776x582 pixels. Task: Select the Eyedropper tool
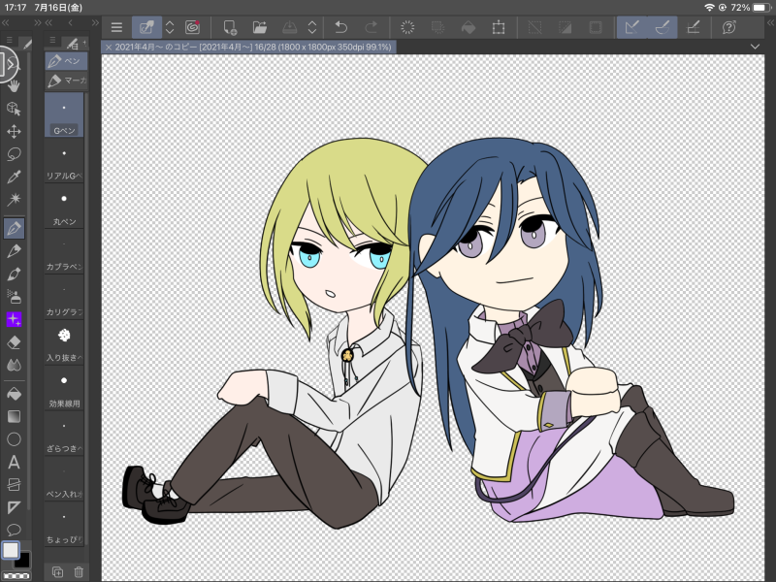(x=14, y=177)
